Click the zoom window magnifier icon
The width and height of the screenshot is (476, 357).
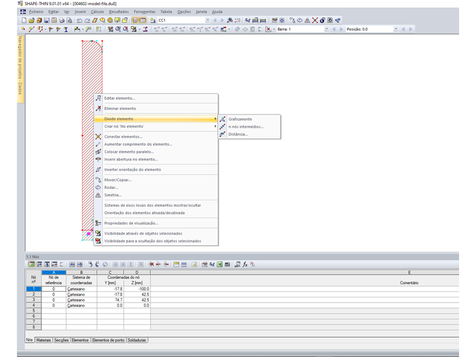[x=118, y=29]
